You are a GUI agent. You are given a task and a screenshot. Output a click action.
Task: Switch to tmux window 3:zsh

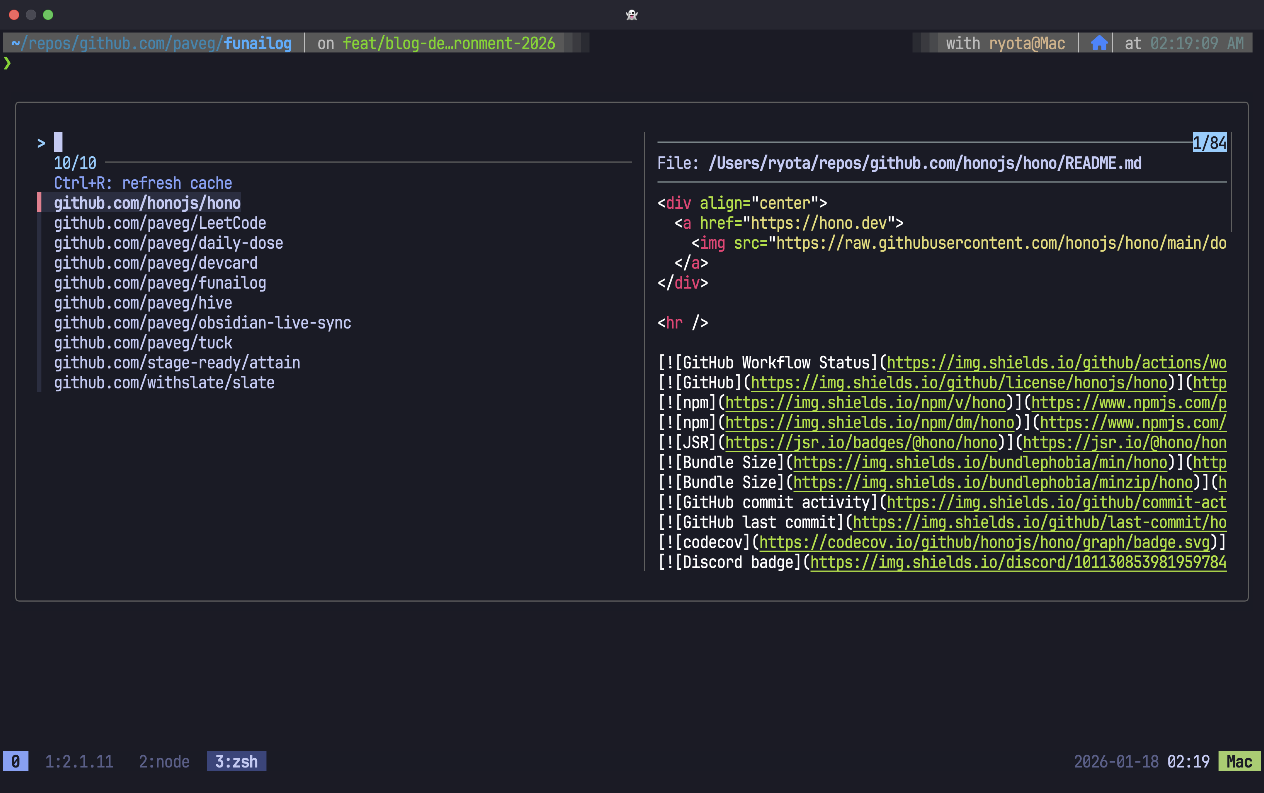click(x=237, y=761)
